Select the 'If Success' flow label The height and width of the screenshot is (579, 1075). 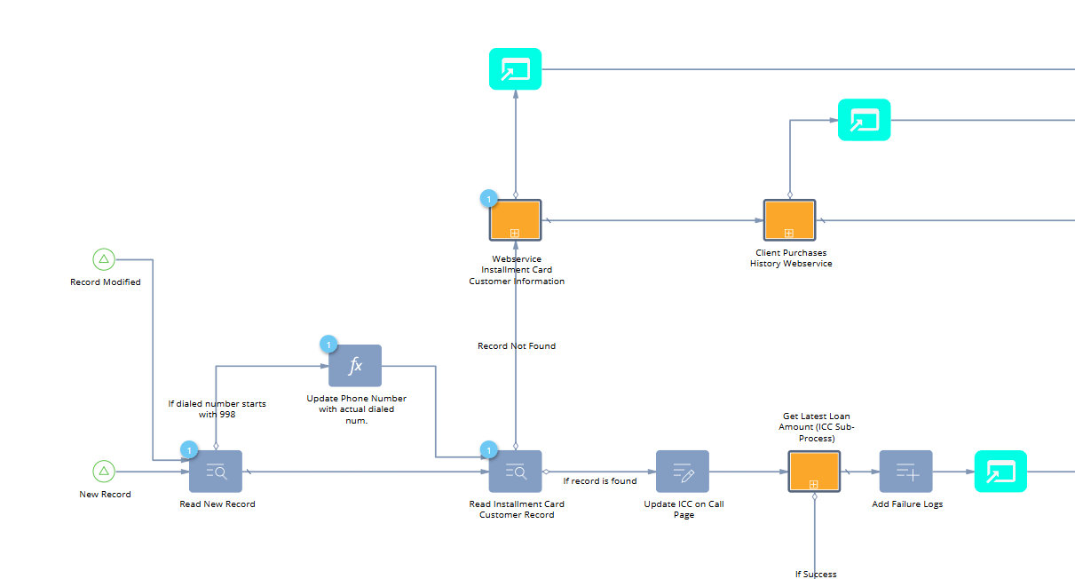pyautogui.click(x=816, y=574)
